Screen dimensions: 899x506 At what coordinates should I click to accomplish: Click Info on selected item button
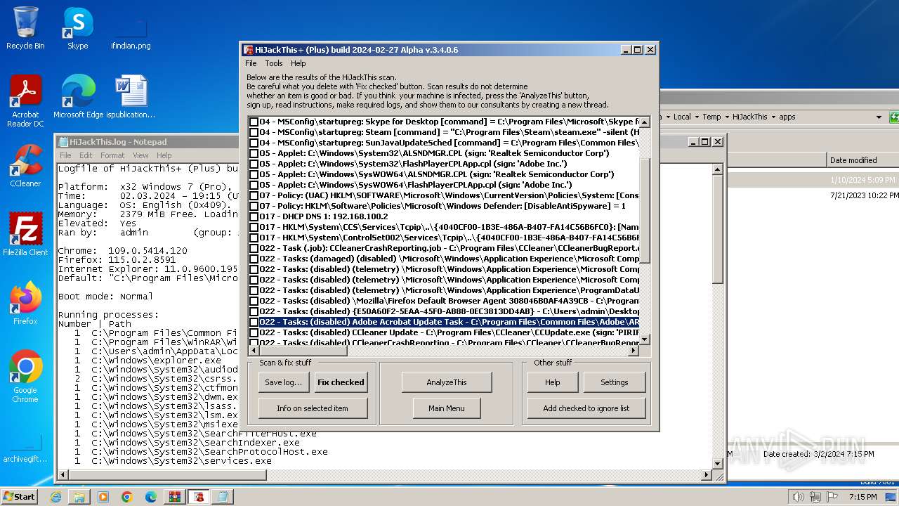313,408
